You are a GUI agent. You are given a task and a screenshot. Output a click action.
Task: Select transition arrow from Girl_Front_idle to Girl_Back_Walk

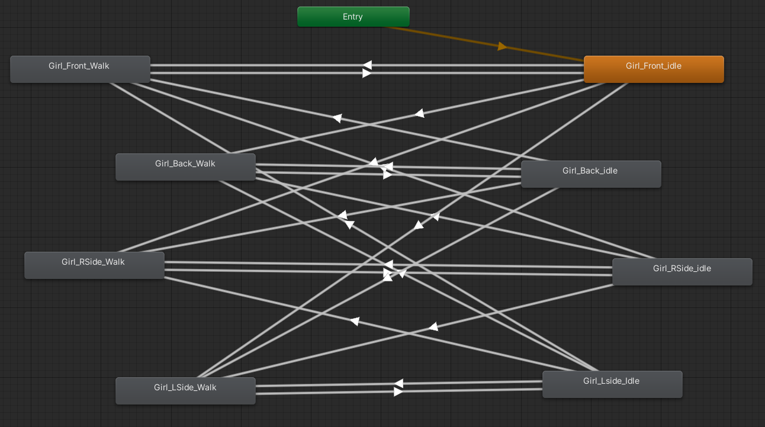(x=419, y=113)
